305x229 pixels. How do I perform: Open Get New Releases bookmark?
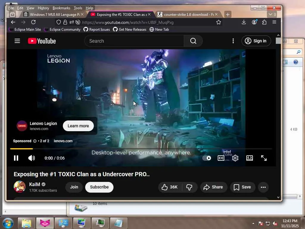[x=130, y=30]
